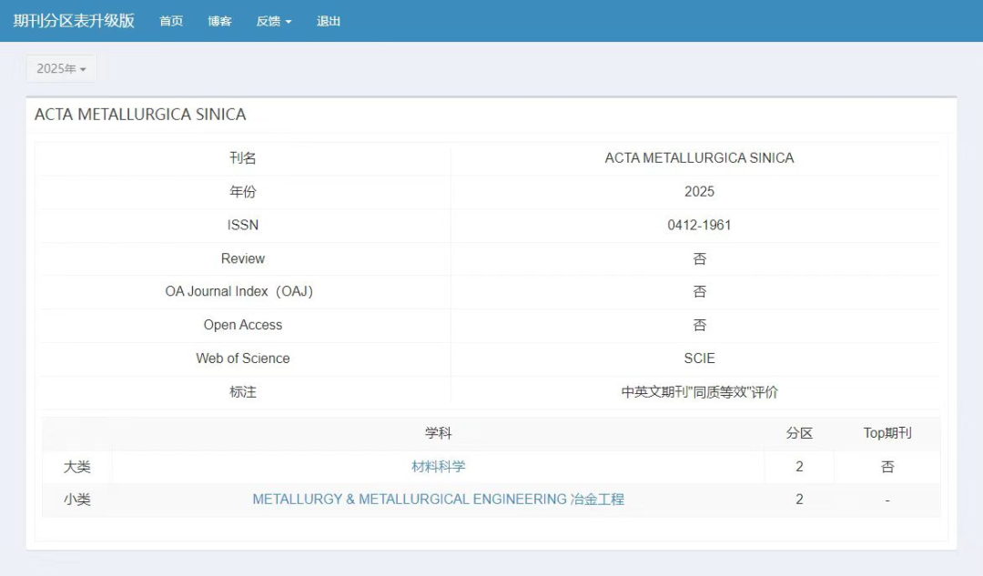Click the 刊名 value ACTA METALLURGICA SINICA
This screenshot has height=576, width=983.
point(699,158)
